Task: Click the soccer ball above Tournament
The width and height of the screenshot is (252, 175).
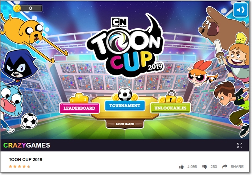Action: [125, 94]
